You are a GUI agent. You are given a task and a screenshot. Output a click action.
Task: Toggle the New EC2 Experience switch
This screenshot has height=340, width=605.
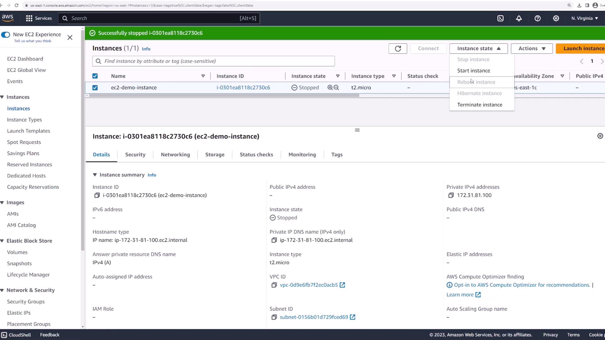point(6,35)
